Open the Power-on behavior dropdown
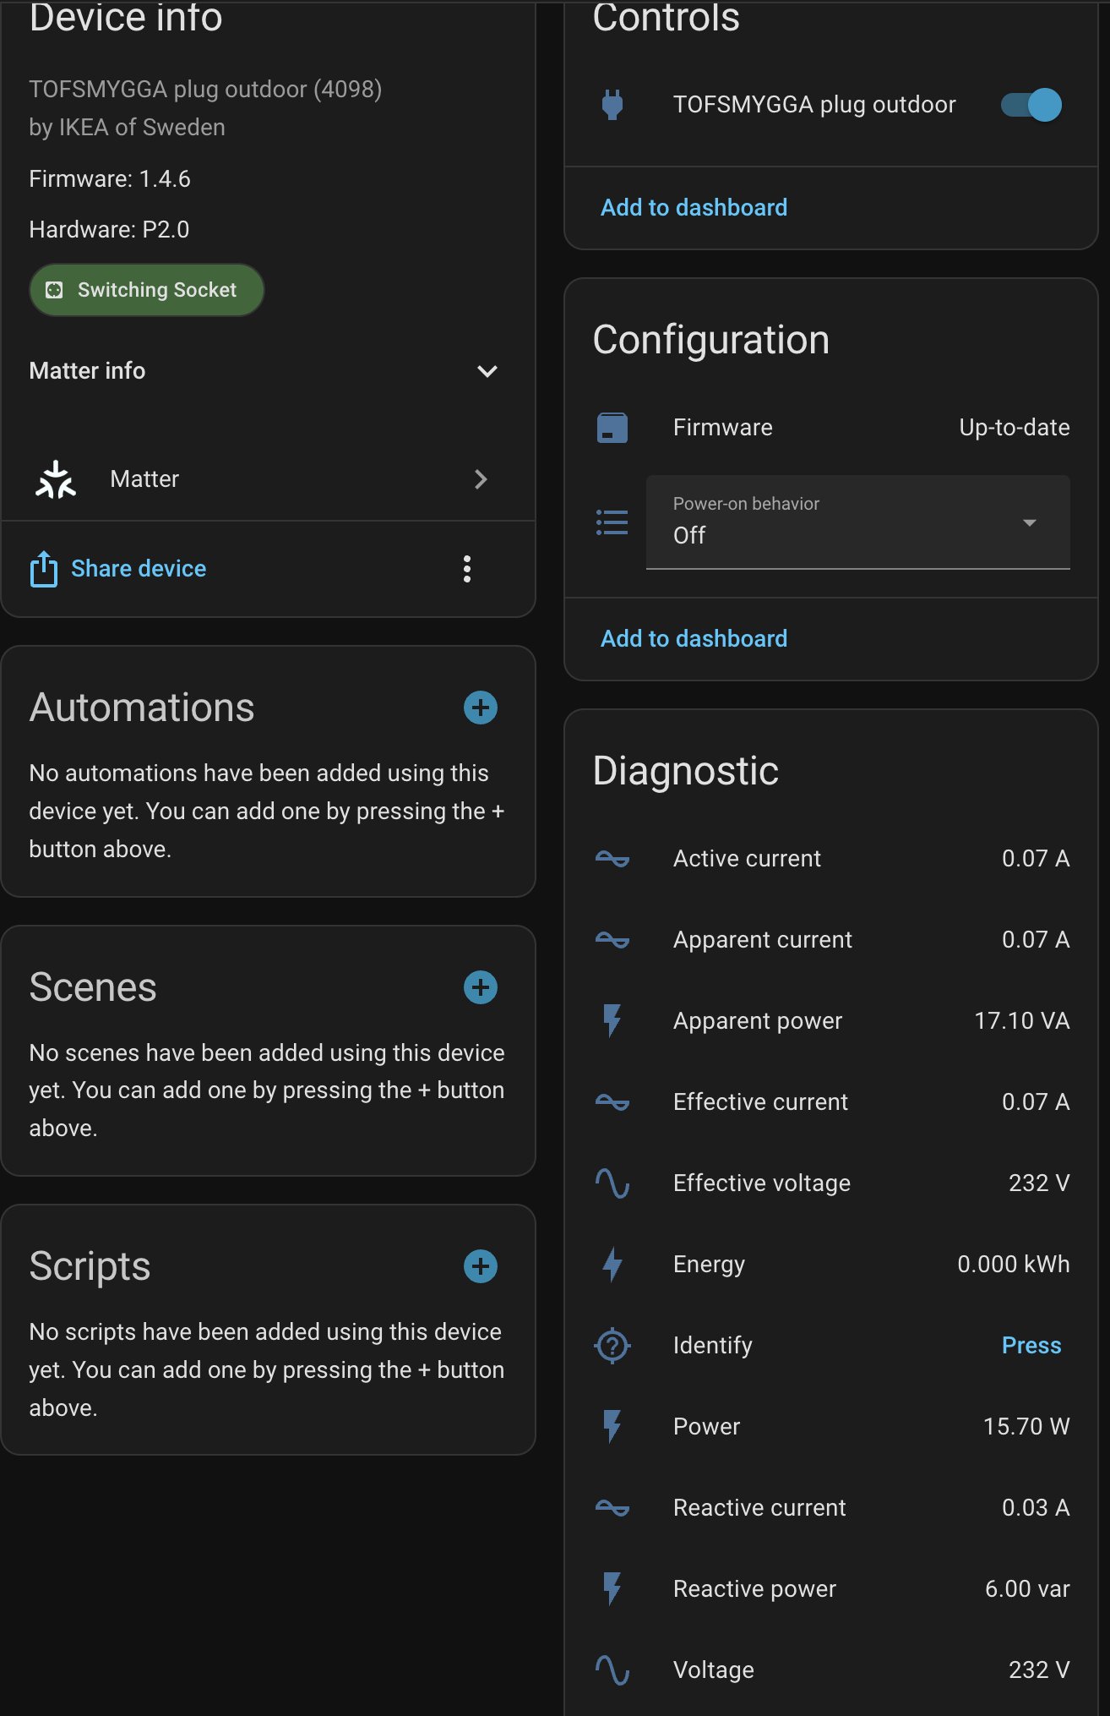 tap(857, 522)
